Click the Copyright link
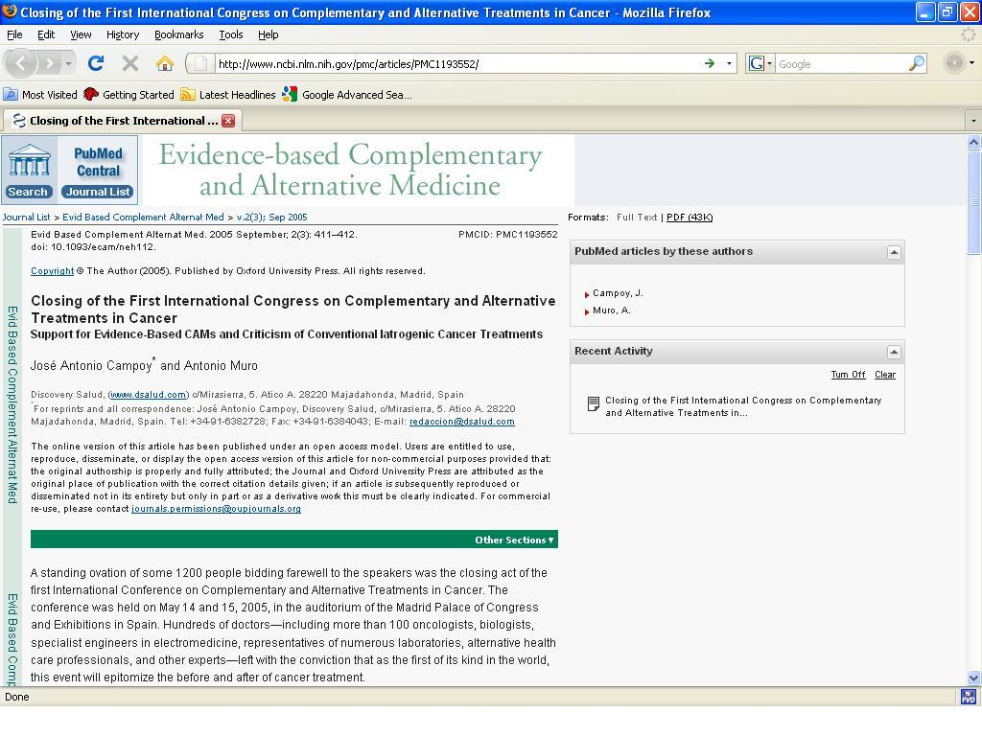The height and width of the screenshot is (736, 982). 52,271
